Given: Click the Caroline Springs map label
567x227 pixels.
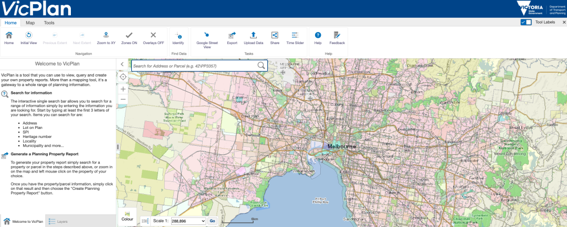Looking at the screenshot, I should [x=239, y=99].
